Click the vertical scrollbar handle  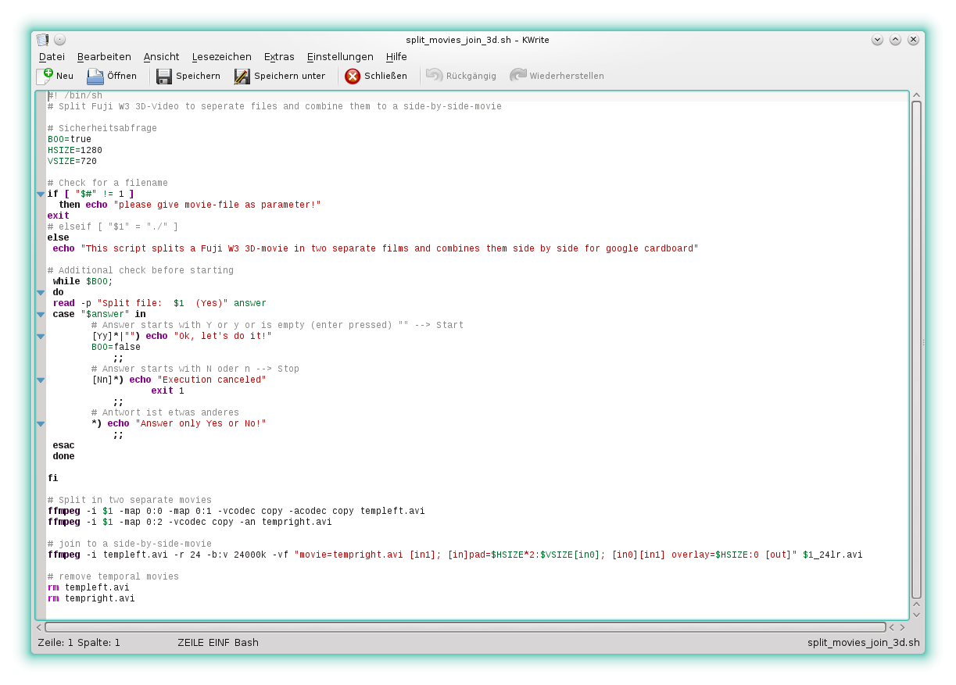(917, 349)
